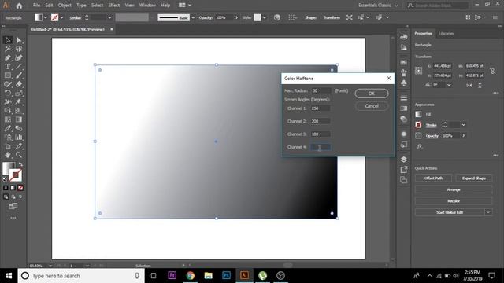Cancel the Color Halftone dialog

click(372, 106)
